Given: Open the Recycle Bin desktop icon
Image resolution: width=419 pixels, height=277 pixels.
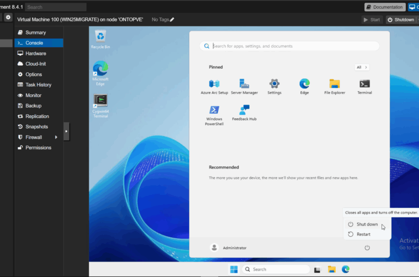Looking at the screenshot, I should click(x=100, y=40).
